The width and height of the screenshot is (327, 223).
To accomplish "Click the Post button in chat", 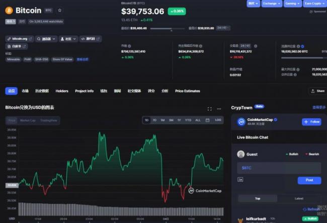I will pos(309,180).
